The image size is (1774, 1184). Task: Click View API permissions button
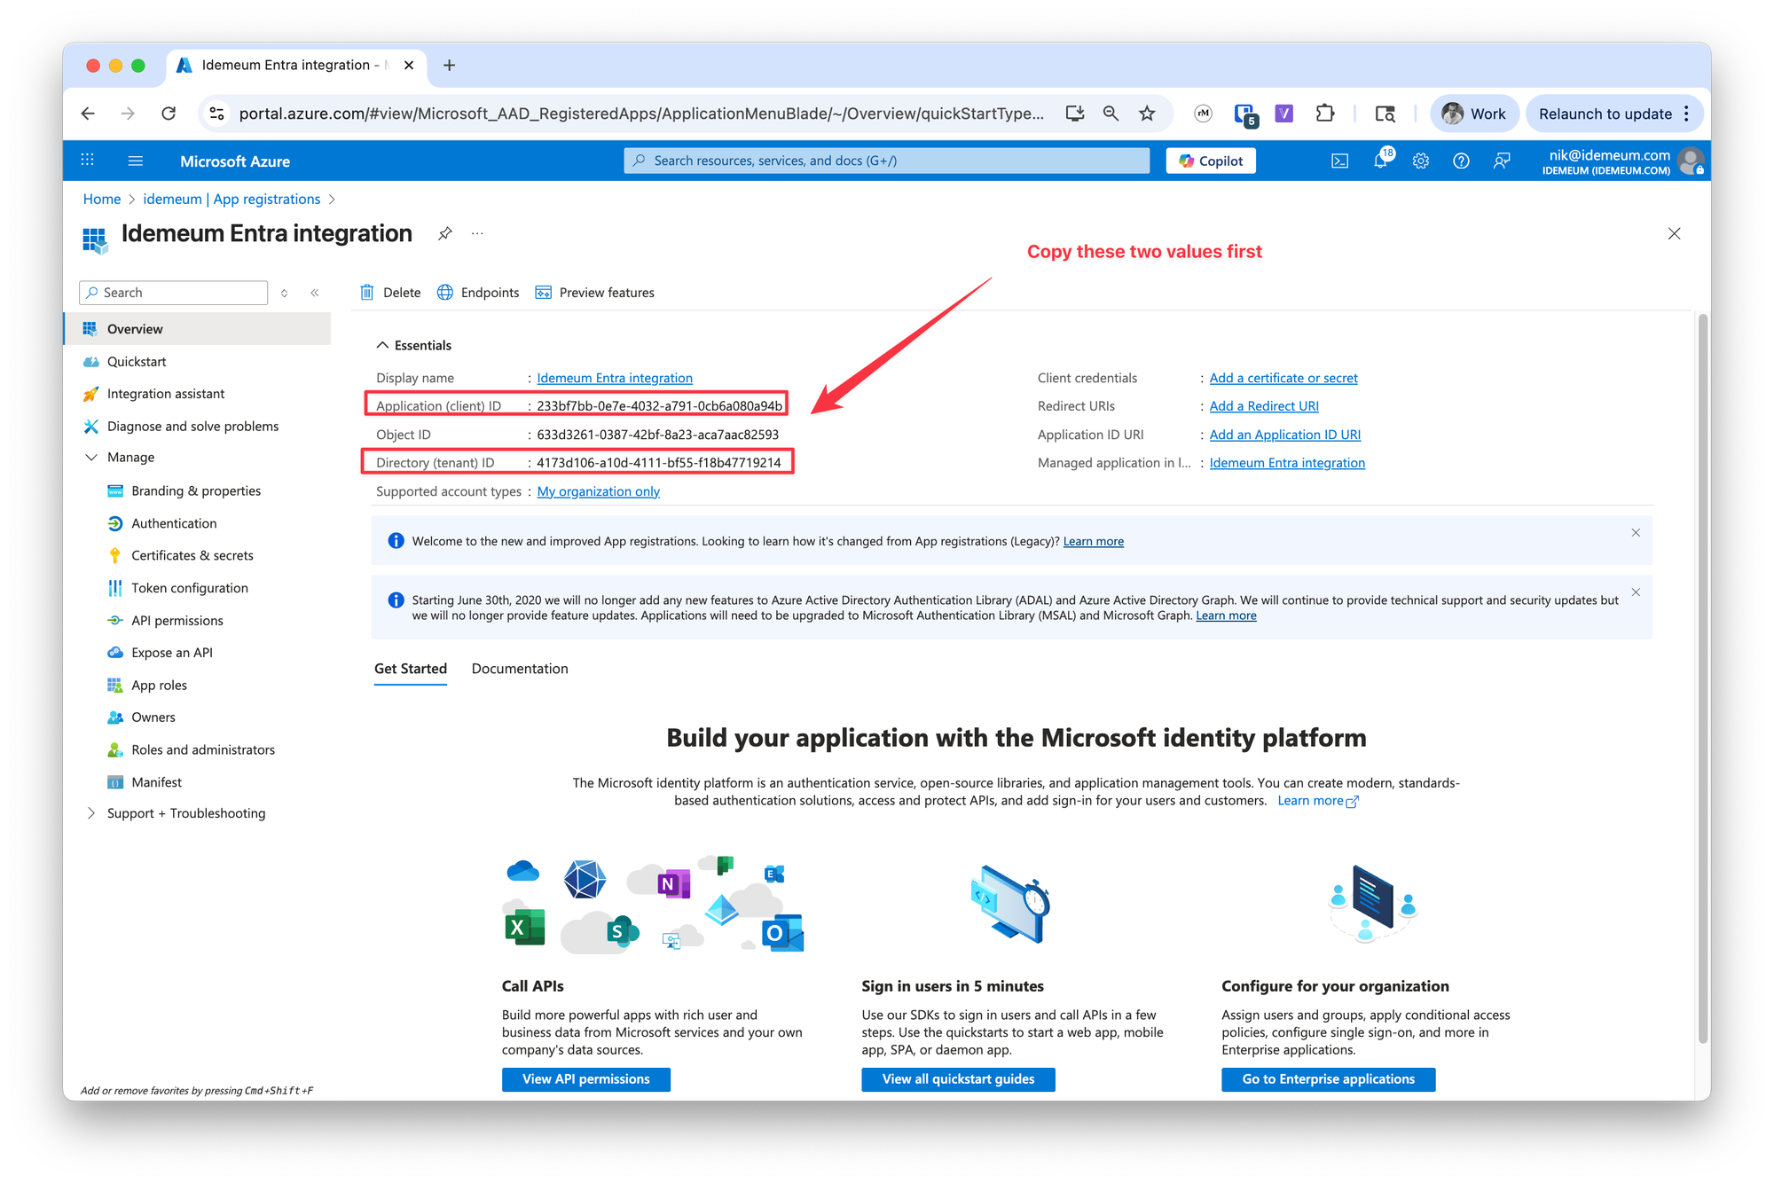[x=586, y=1079]
